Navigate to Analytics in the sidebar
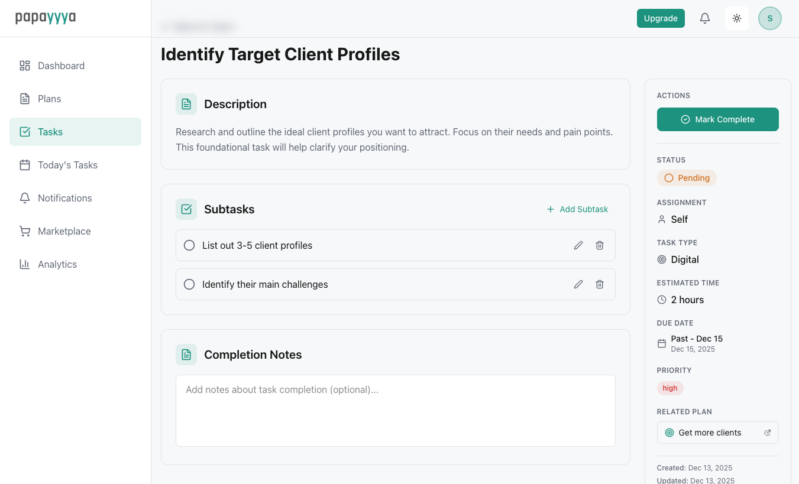 coord(57,264)
